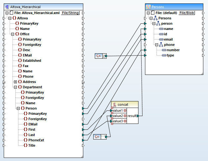Collapse the Person node under Department
This screenshot has height=161, width=208.
(x=18, y=108)
